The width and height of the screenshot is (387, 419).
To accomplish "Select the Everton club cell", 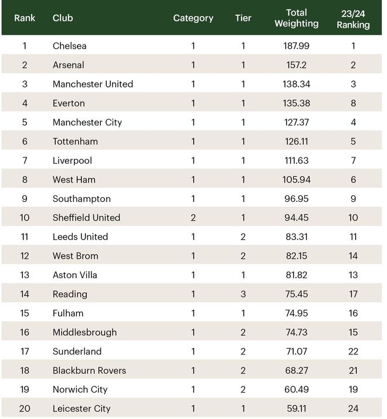I will [69, 103].
